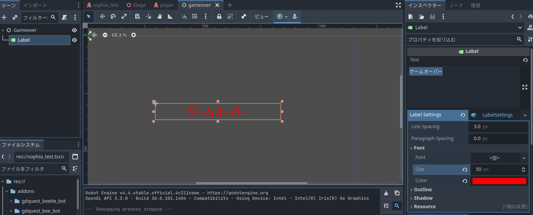Expand the gdquest_bee_bot folder
The width and height of the screenshot is (533, 215).
[11, 211]
